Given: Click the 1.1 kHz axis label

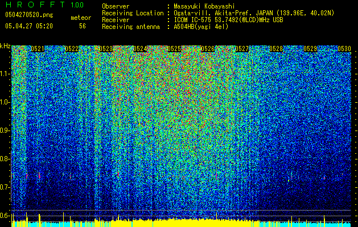Looking at the screenshot, I should pyautogui.click(x=5, y=74).
